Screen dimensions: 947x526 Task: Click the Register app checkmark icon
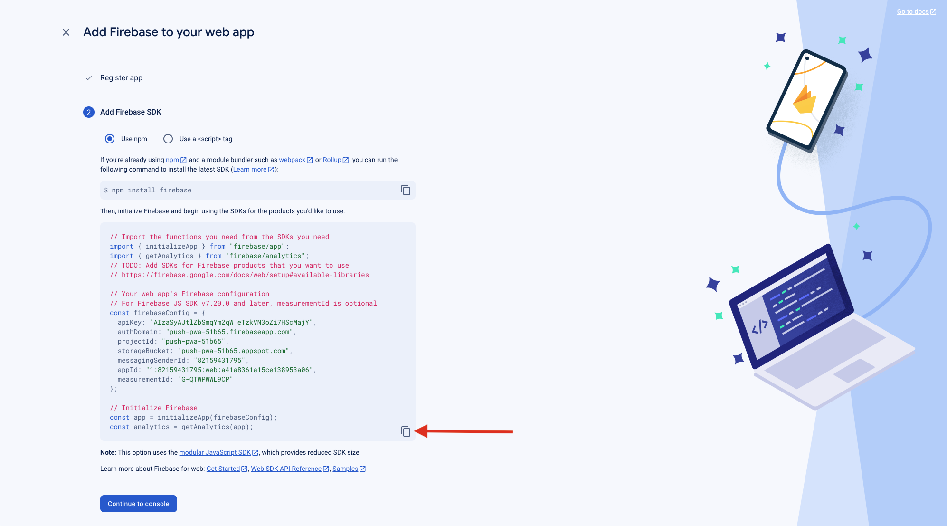pyautogui.click(x=89, y=78)
